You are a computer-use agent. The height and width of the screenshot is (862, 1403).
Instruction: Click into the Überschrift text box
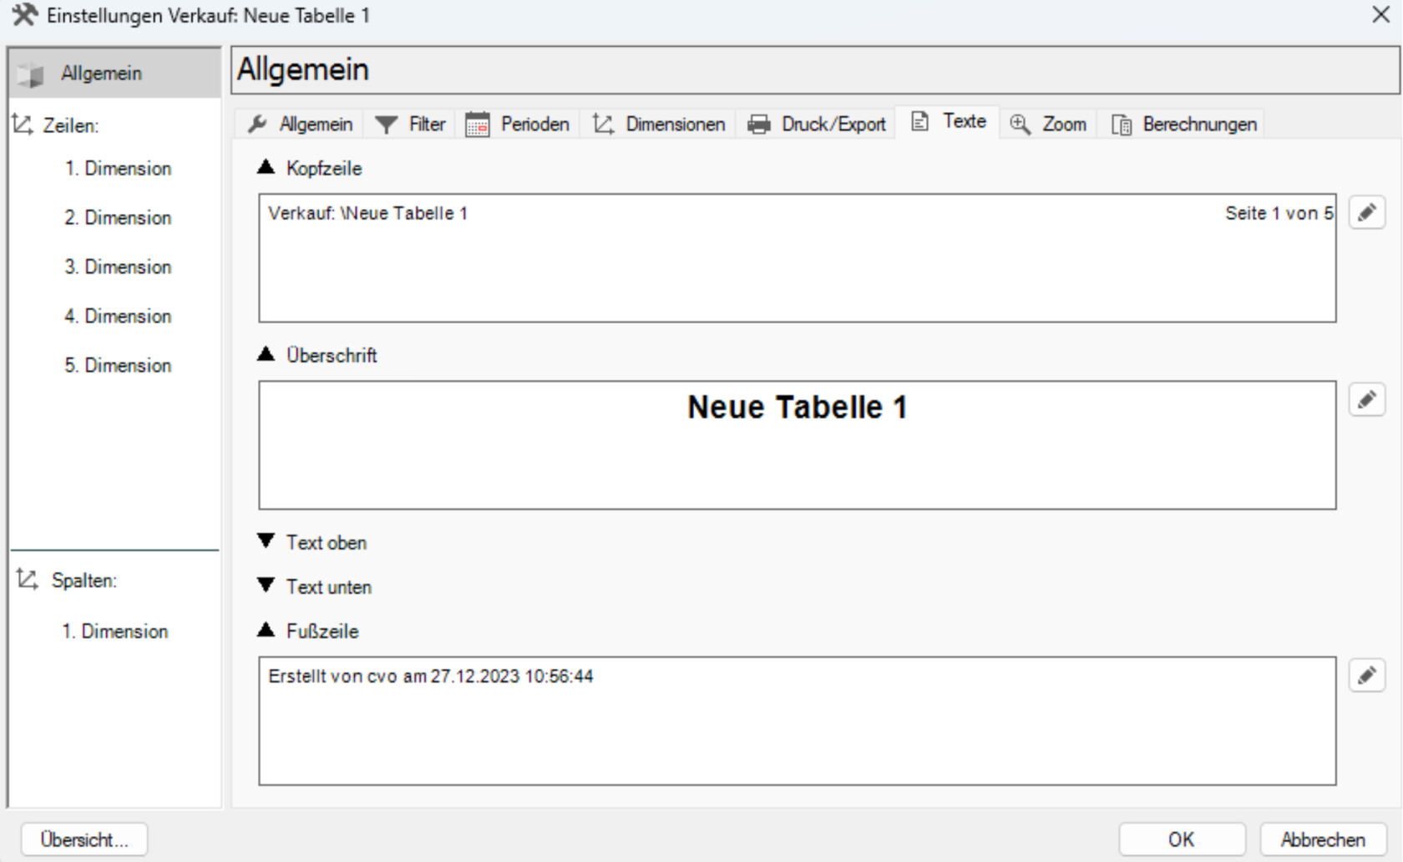pyautogui.click(x=798, y=445)
